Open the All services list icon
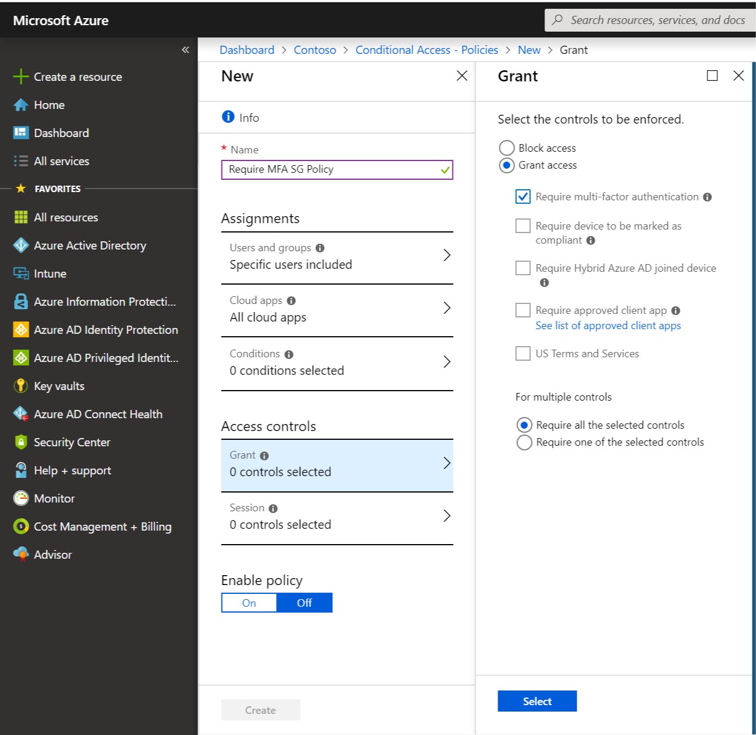Viewport: 756px width, 735px height. click(21, 161)
